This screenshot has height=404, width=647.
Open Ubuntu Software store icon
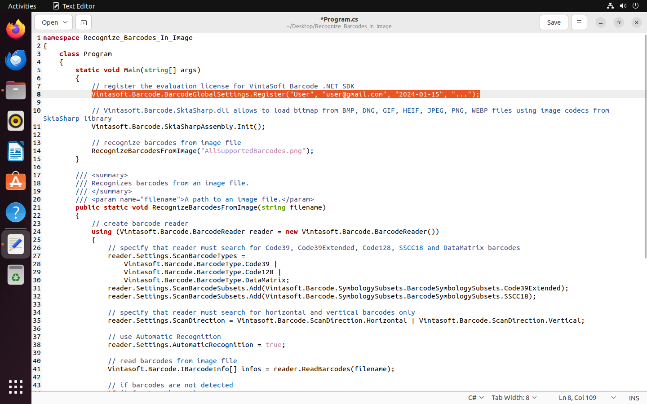pyautogui.click(x=16, y=182)
